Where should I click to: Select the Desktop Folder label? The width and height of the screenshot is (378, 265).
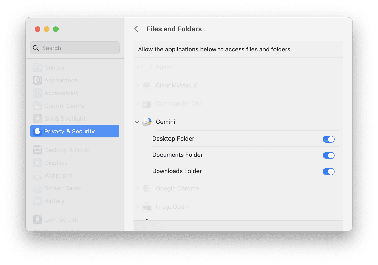pos(173,139)
